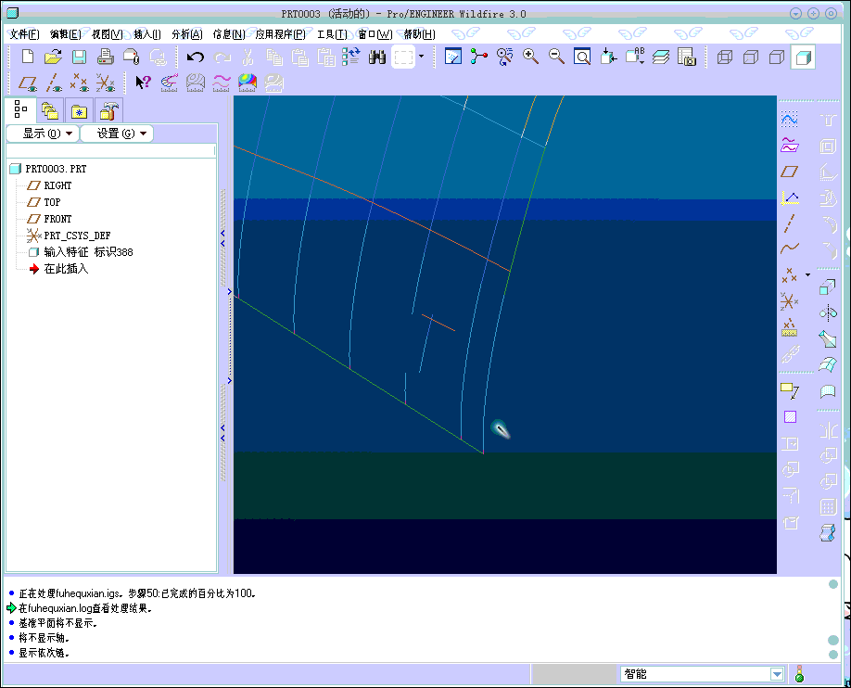This screenshot has height=688, width=851.
Task: Expand the datum point tool flyout arrow
Action: 807,275
